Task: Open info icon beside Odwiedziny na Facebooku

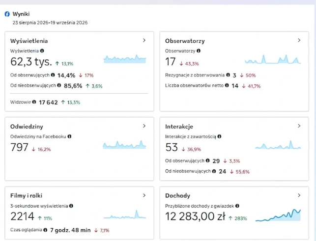Action: (x=69, y=136)
